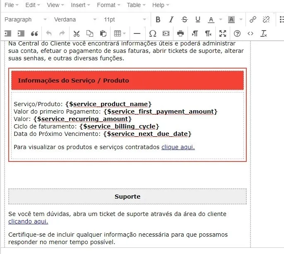This screenshot has height=254, width=284.
Task: Open the View menu
Action: pos(55,5)
